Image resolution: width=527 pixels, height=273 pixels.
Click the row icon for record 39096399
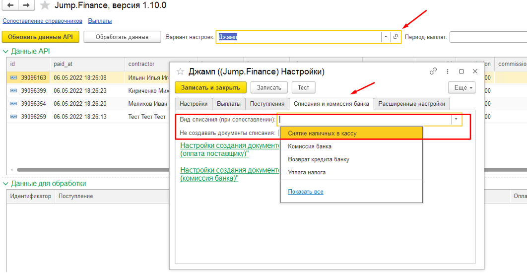coord(13,91)
